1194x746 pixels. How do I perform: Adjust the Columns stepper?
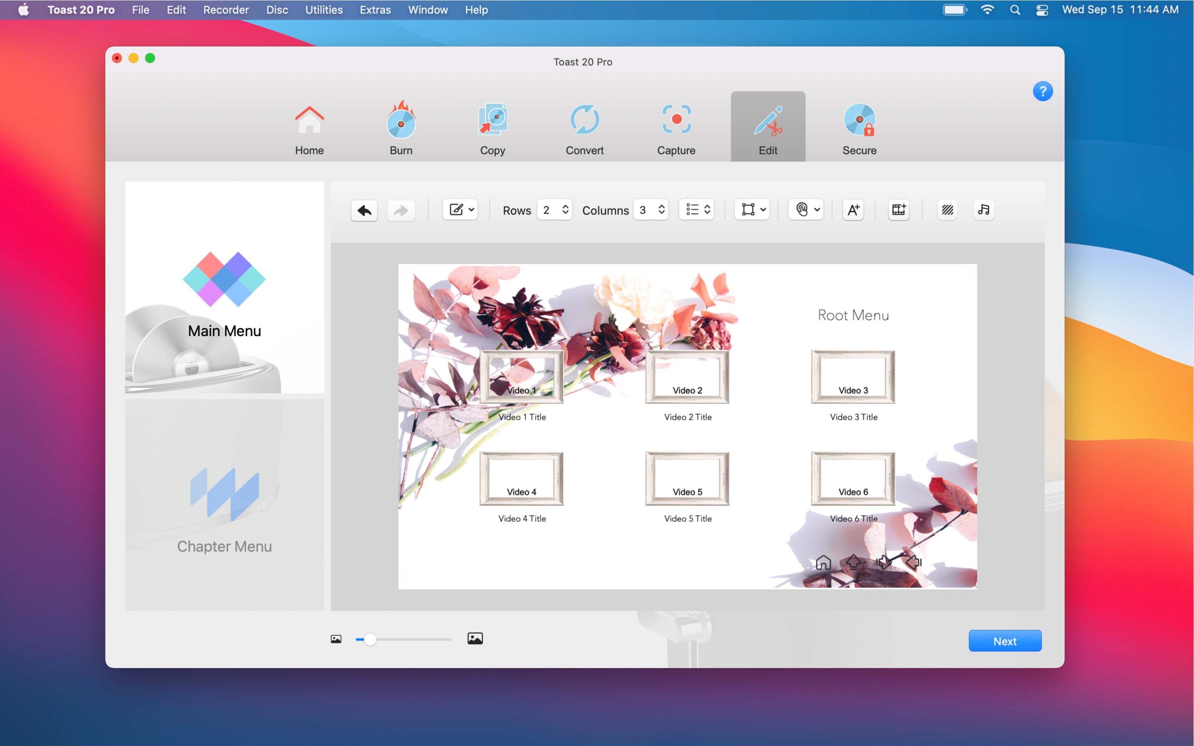[661, 210]
